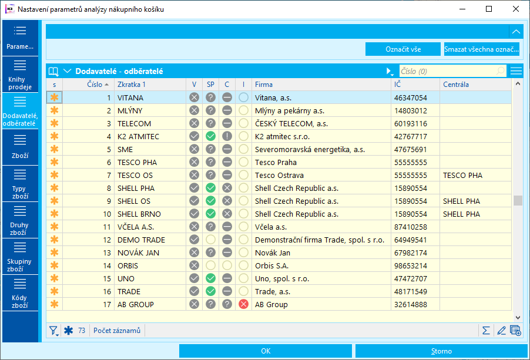The height and width of the screenshot is (360, 530).
Task: Click the SP column header
Action: tap(210, 85)
